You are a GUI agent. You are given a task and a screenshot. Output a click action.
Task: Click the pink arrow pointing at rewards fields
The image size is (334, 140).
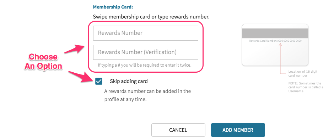click(x=75, y=49)
